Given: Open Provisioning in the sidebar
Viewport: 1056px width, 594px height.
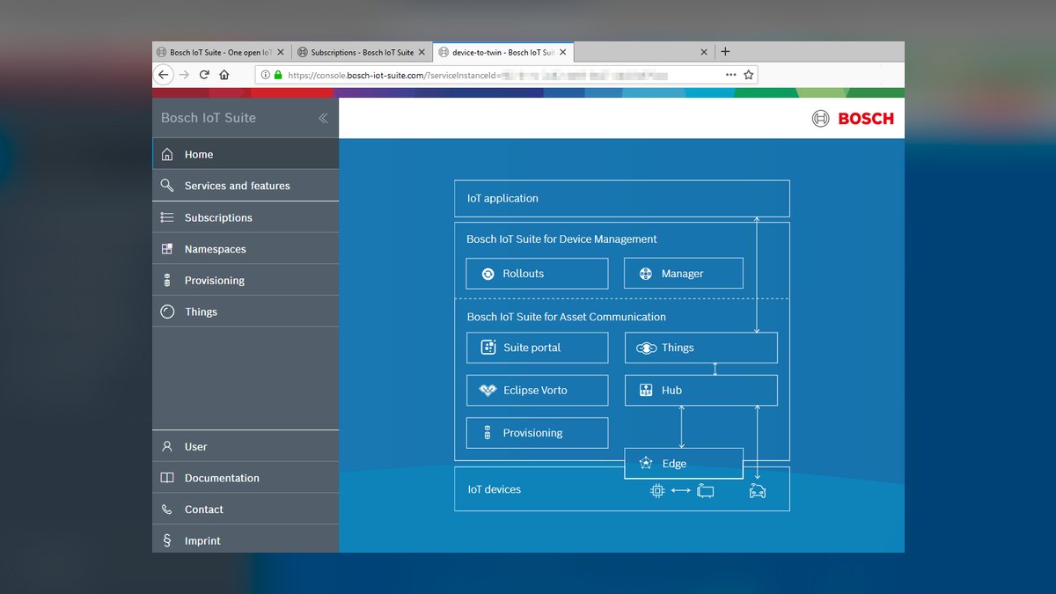Looking at the screenshot, I should (x=246, y=280).
